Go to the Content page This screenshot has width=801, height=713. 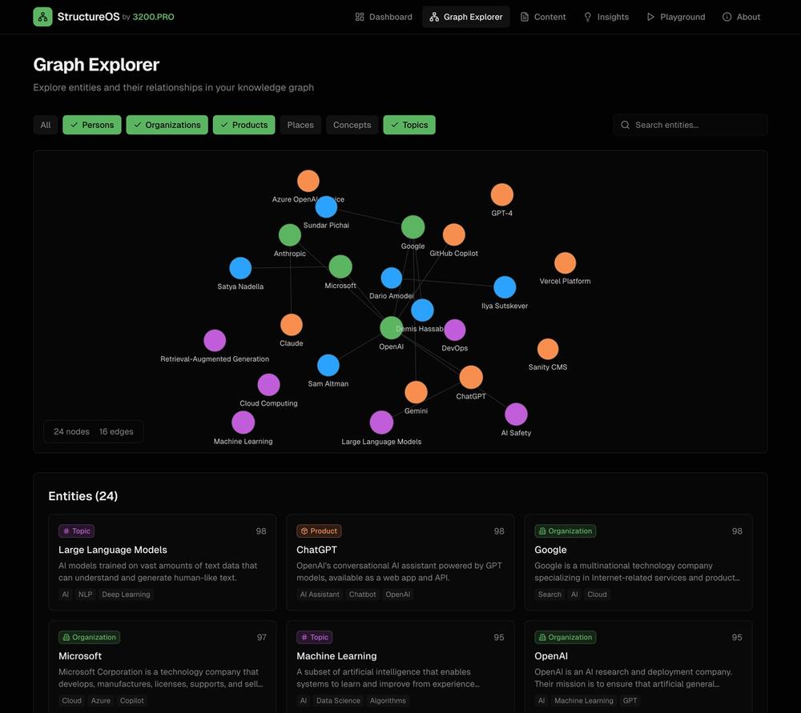542,17
